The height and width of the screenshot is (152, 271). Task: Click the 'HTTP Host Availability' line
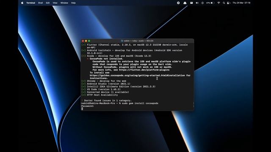[100, 95]
